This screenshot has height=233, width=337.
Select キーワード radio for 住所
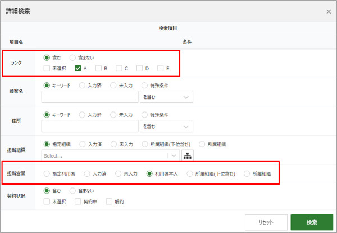click(47, 115)
